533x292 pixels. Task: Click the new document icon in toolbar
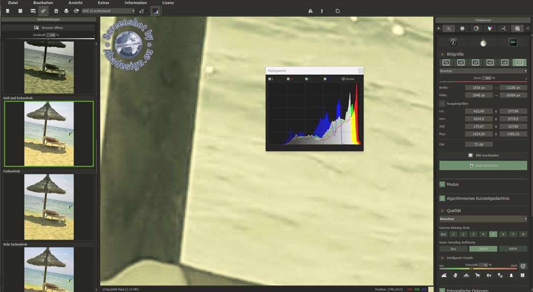pos(8,11)
